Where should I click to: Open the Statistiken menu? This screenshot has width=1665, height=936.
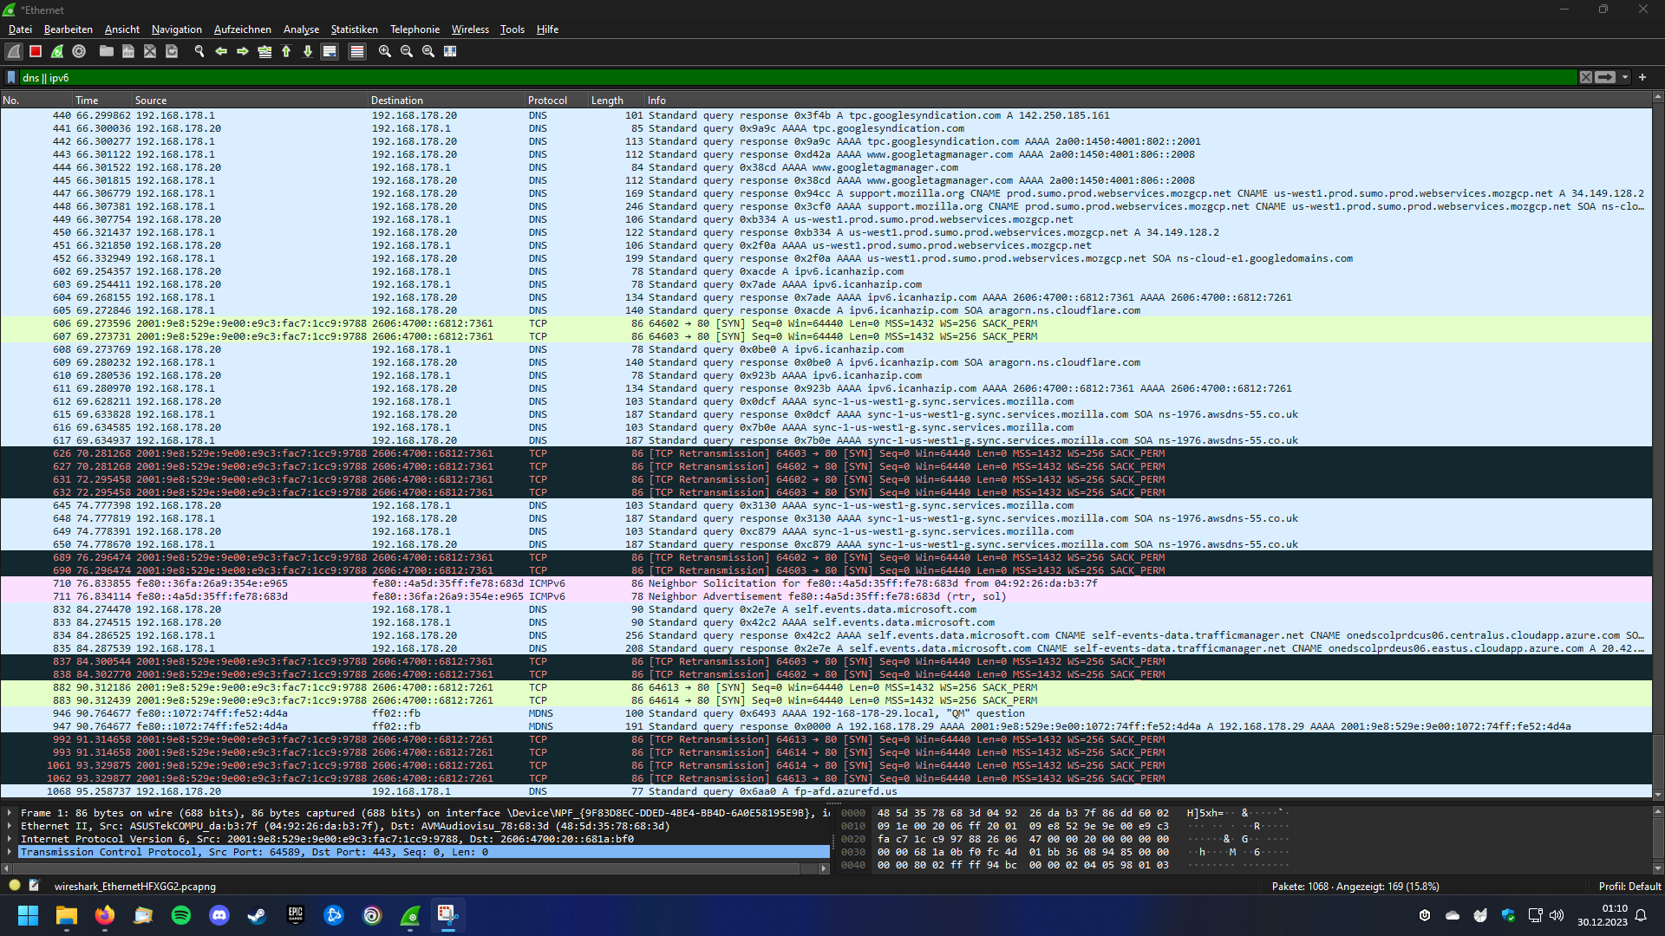(x=354, y=29)
